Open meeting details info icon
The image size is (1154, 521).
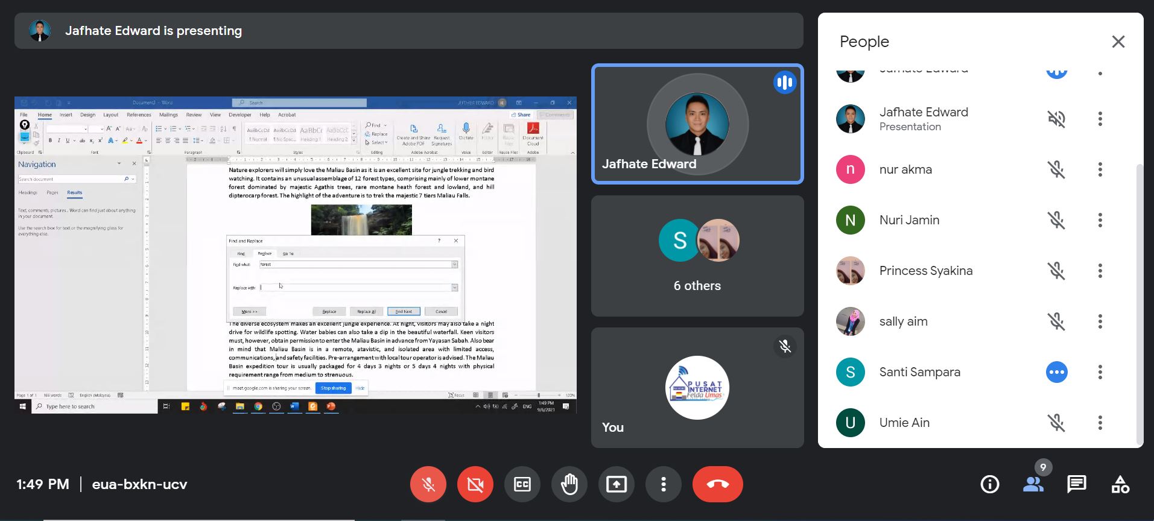coord(990,484)
